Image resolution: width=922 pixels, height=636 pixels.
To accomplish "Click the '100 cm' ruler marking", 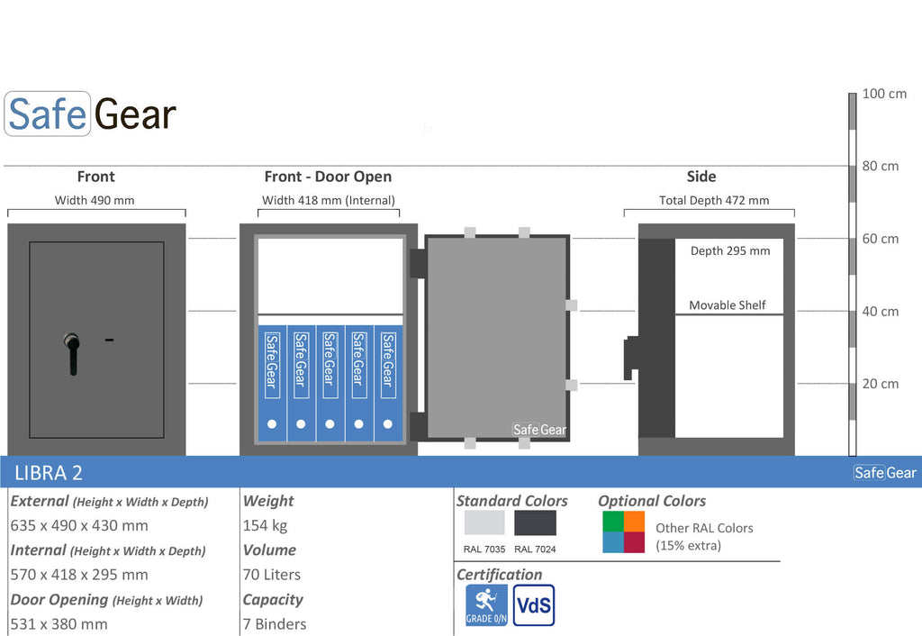I will point(884,94).
